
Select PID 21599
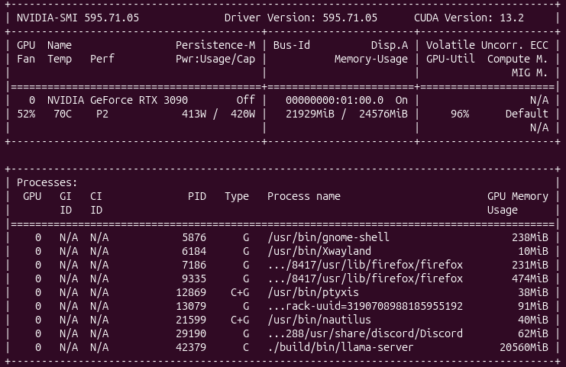tap(191, 320)
